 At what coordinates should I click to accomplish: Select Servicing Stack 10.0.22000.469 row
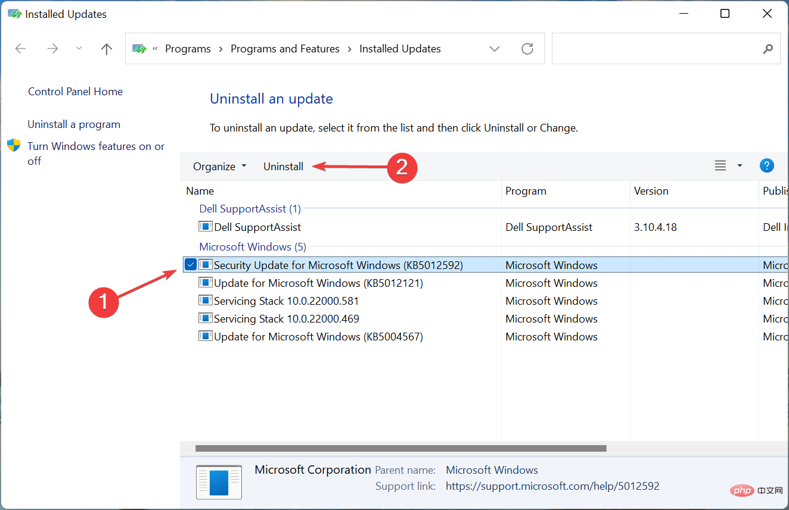(484, 319)
